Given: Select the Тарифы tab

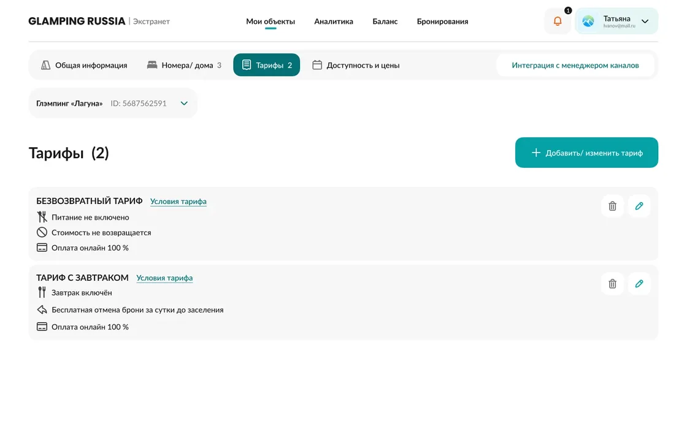Looking at the screenshot, I should [x=266, y=65].
